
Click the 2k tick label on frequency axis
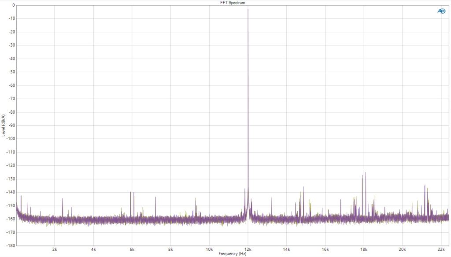(x=55, y=249)
